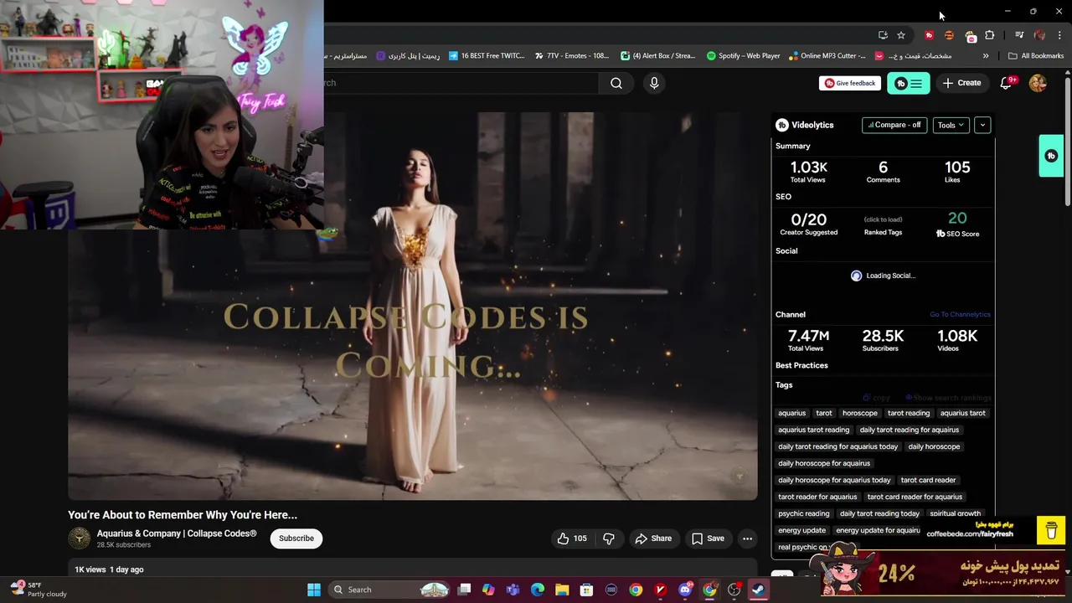Open YouTube notifications bell
The width and height of the screenshot is (1072, 603).
point(1007,83)
